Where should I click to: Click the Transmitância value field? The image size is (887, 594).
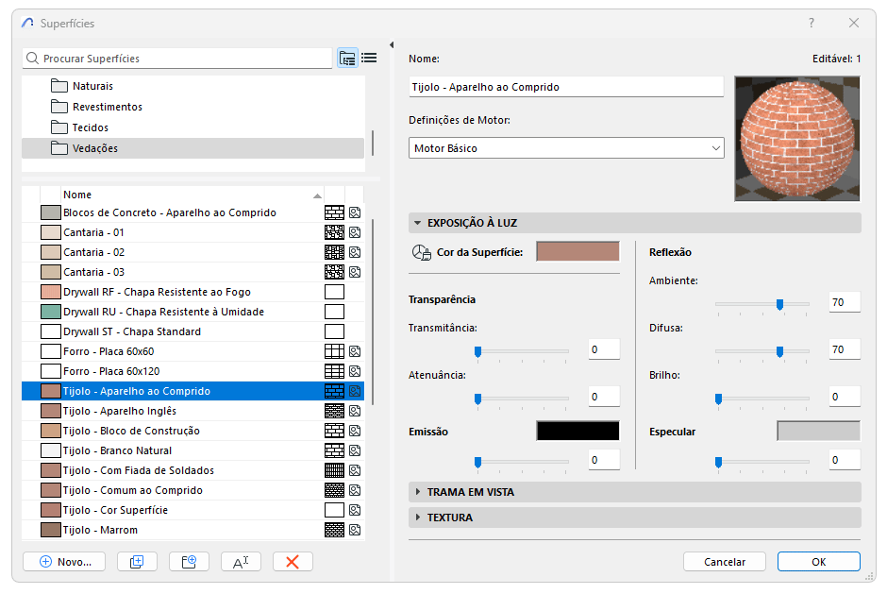tap(604, 349)
